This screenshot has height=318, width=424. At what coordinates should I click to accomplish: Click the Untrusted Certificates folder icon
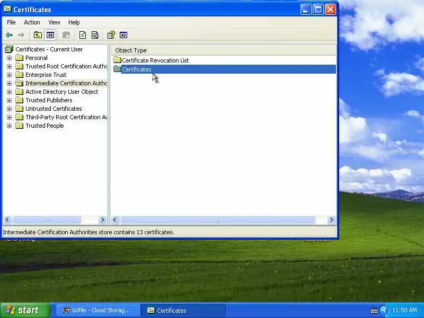click(19, 109)
